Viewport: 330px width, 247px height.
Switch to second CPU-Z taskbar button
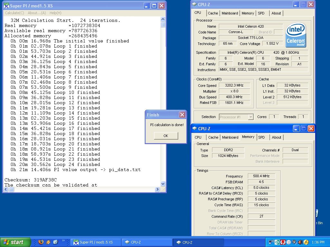point(198,242)
